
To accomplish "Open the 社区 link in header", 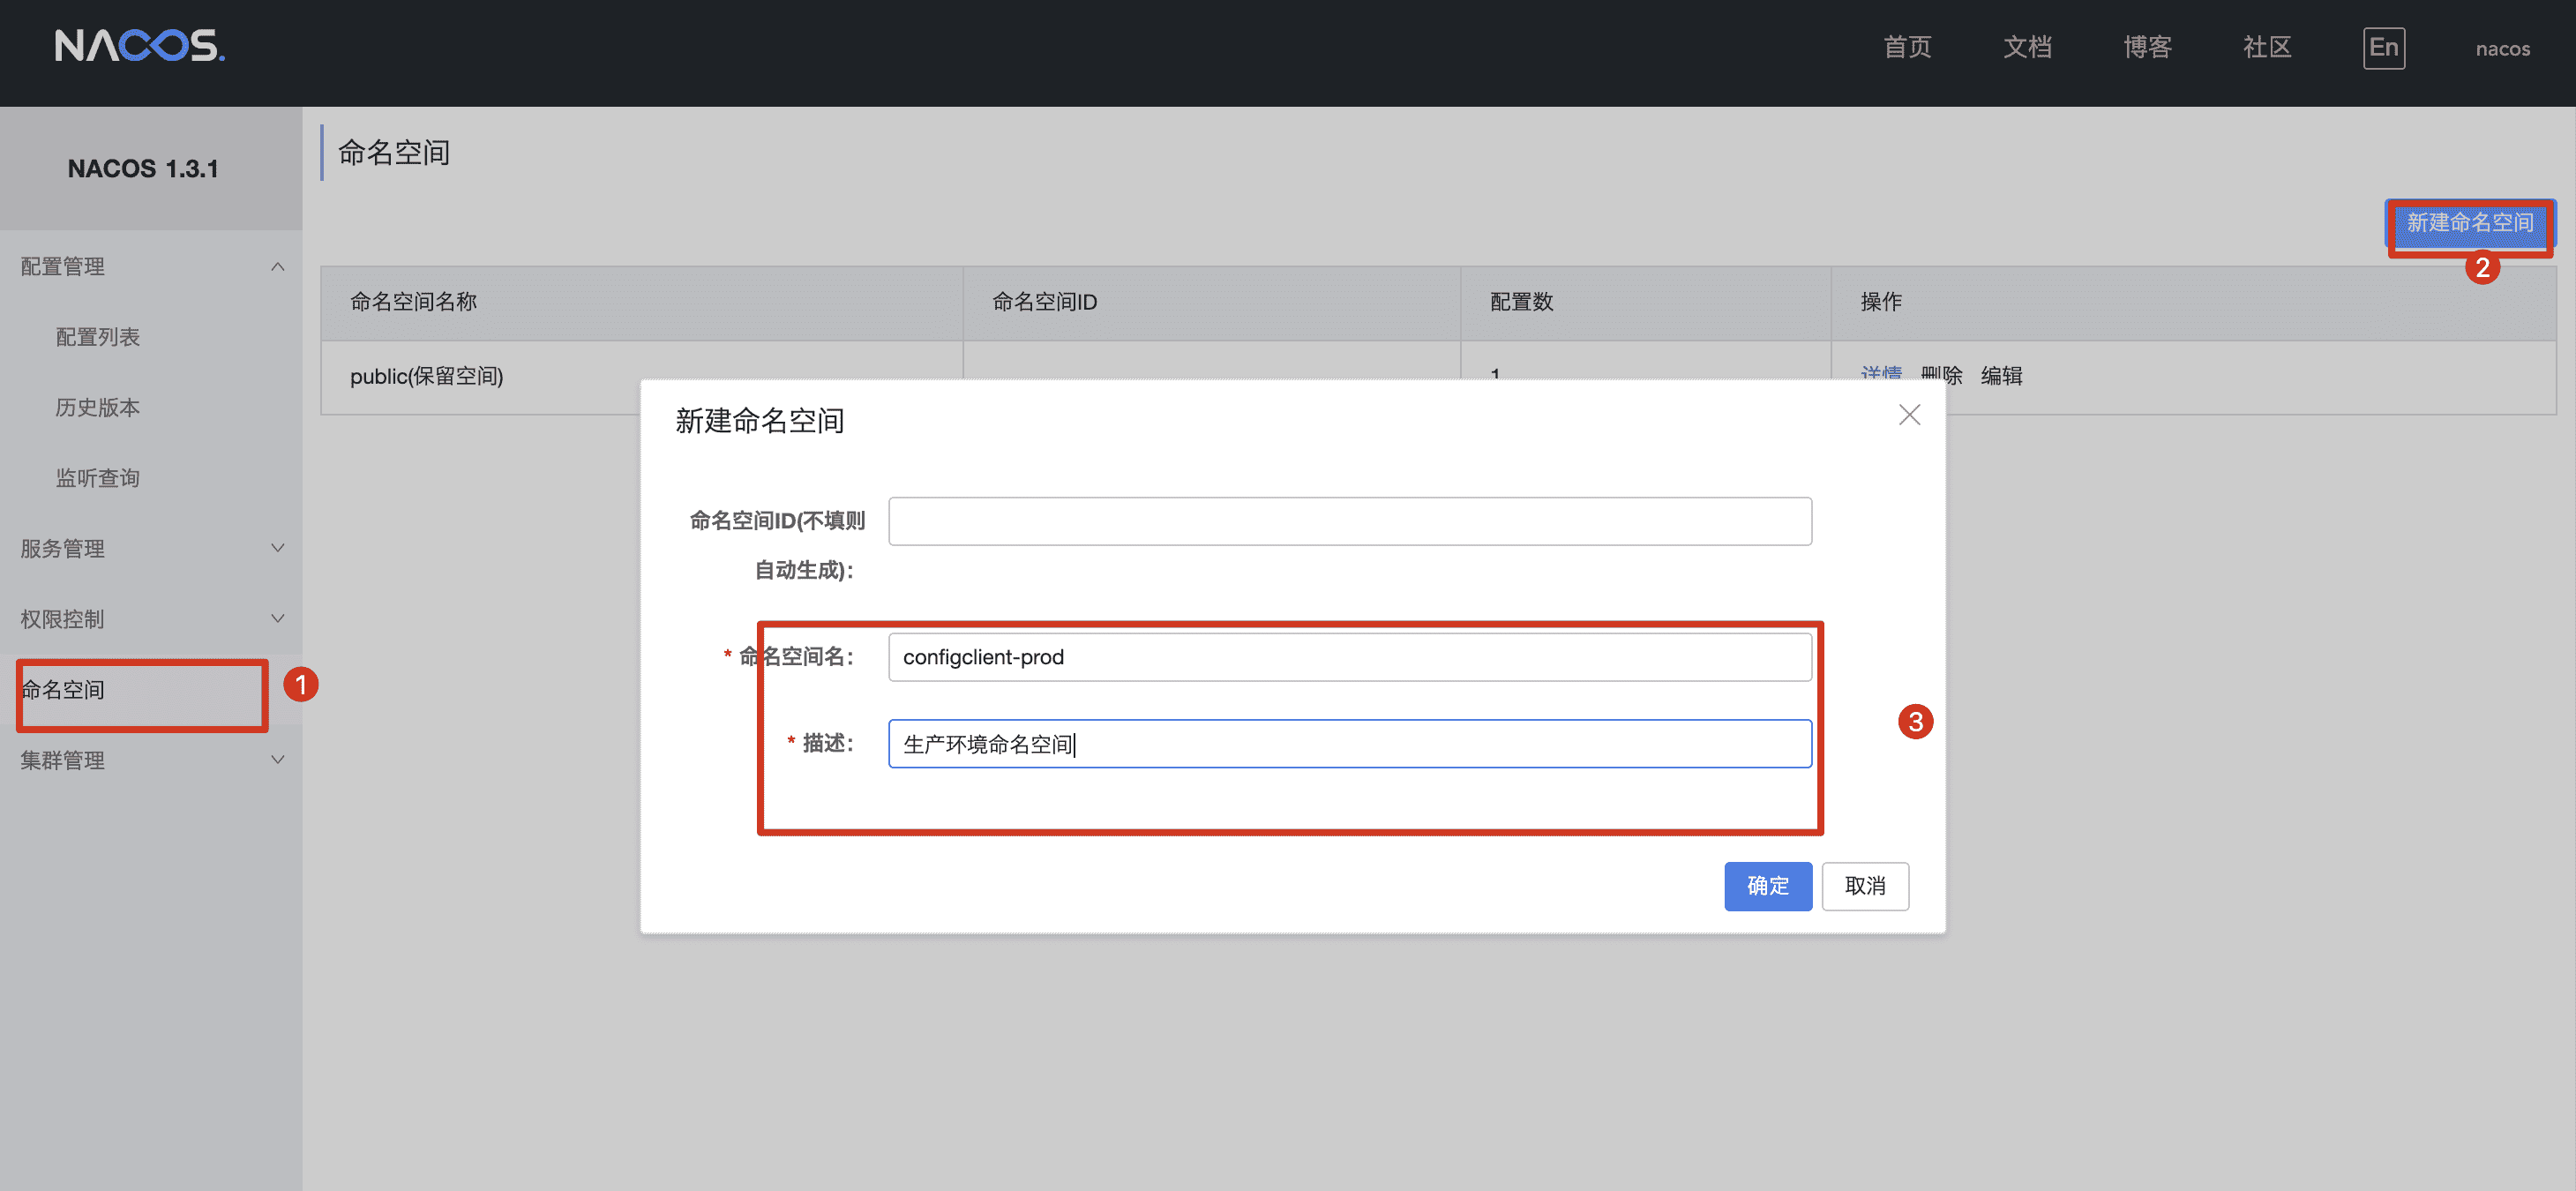I will 2266,47.
